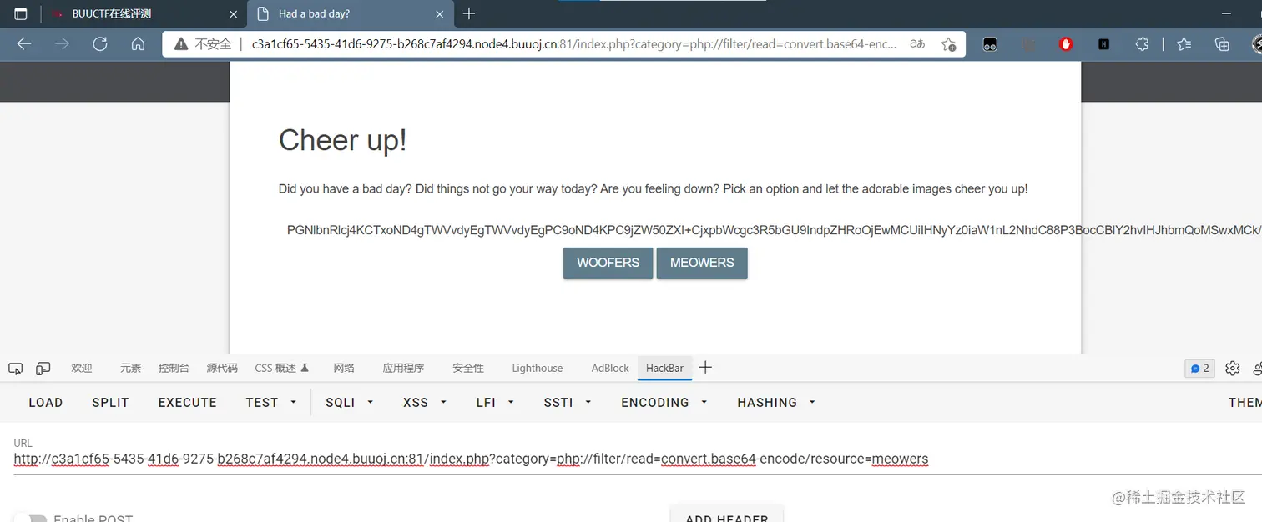The height and width of the screenshot is (522, 1262).
Task: Open the translate page icon in address bar
Action: [917, 44]
